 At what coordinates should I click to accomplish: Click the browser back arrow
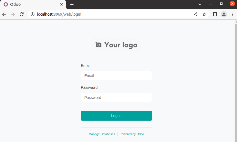click(4, 14)
